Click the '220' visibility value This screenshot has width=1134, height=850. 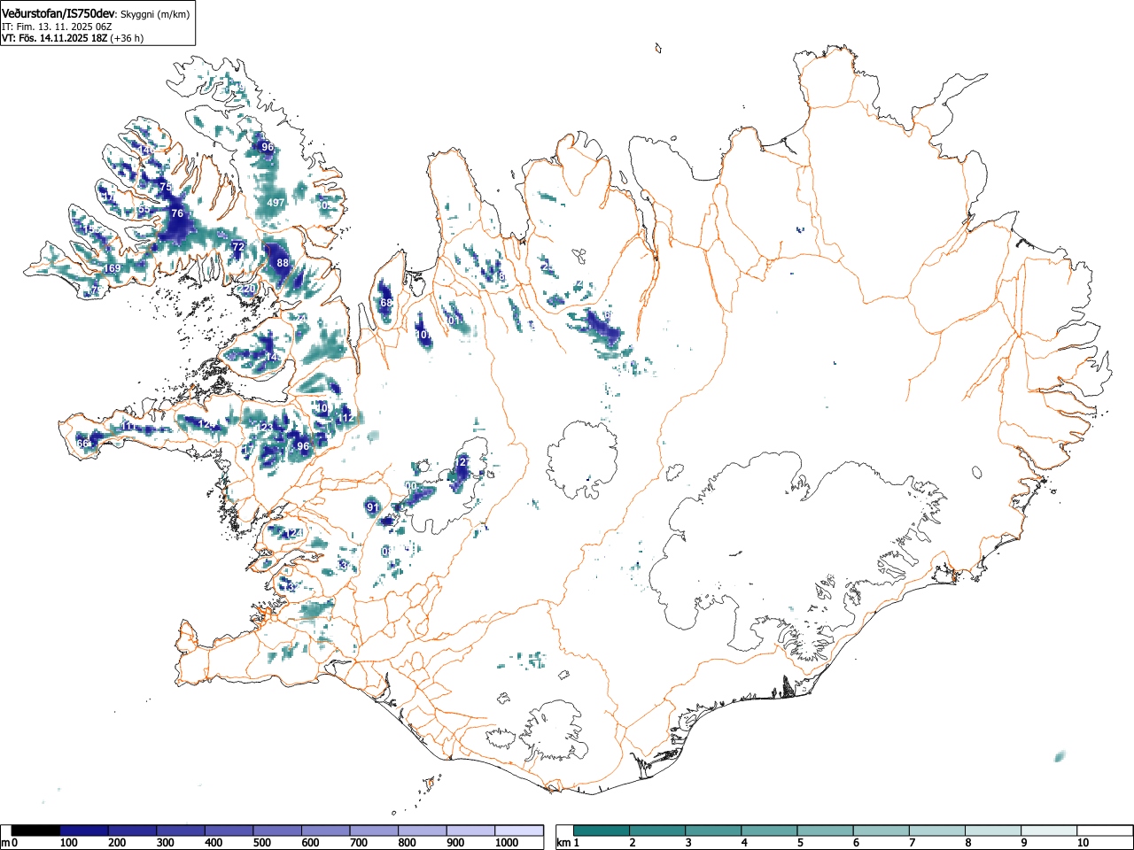click(x=247, y=289)
